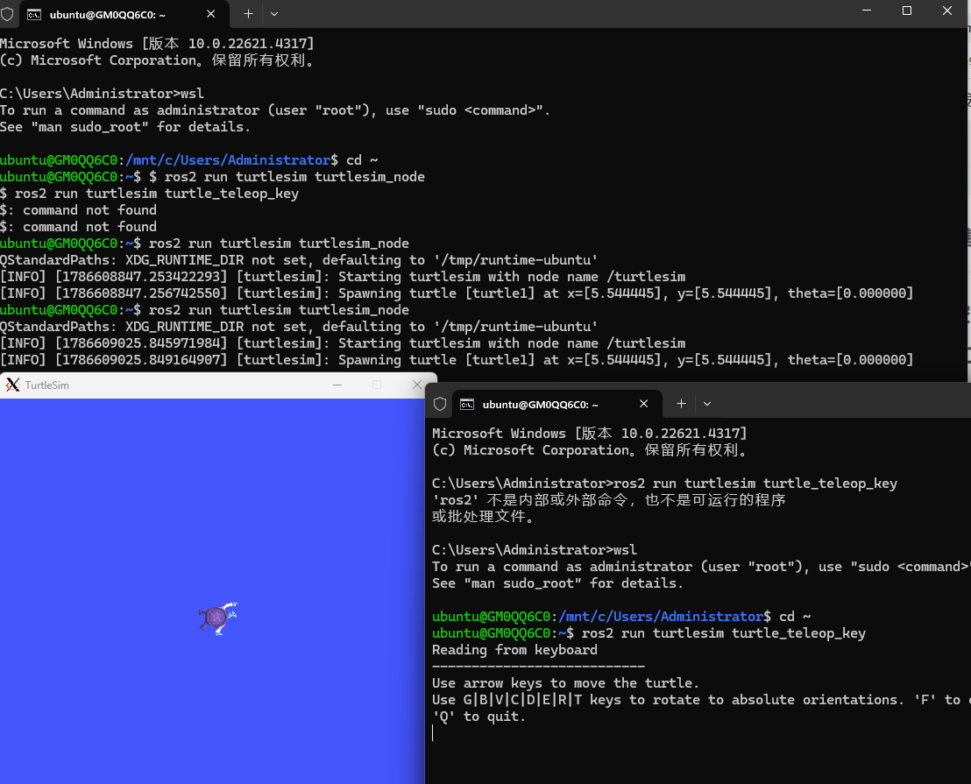The width and height of the screenshot is (971, 784).
Task: Click the shield icon in top terminal window
Action: 7,14
